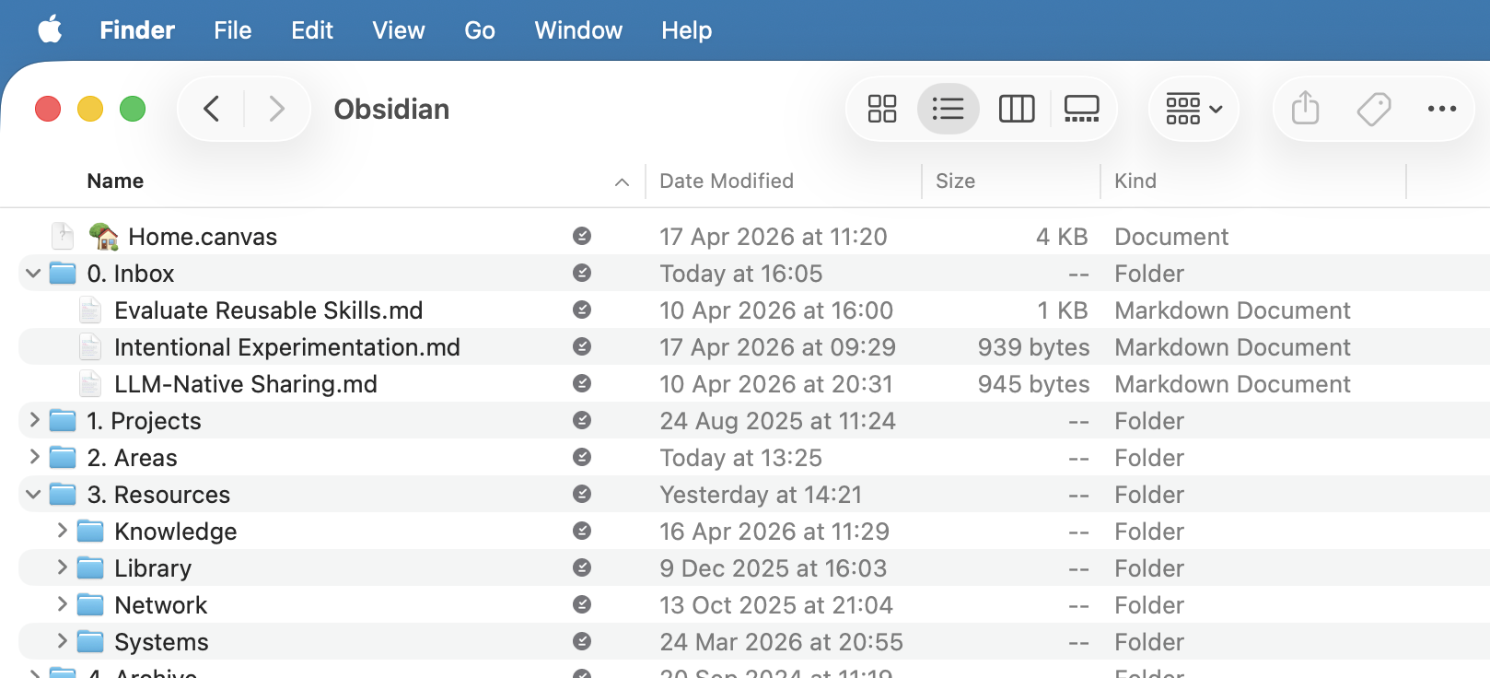This screenshot has height=678, width=1490.
Task: Click the Home.canvas house icon
Action: tap(104, 237)
